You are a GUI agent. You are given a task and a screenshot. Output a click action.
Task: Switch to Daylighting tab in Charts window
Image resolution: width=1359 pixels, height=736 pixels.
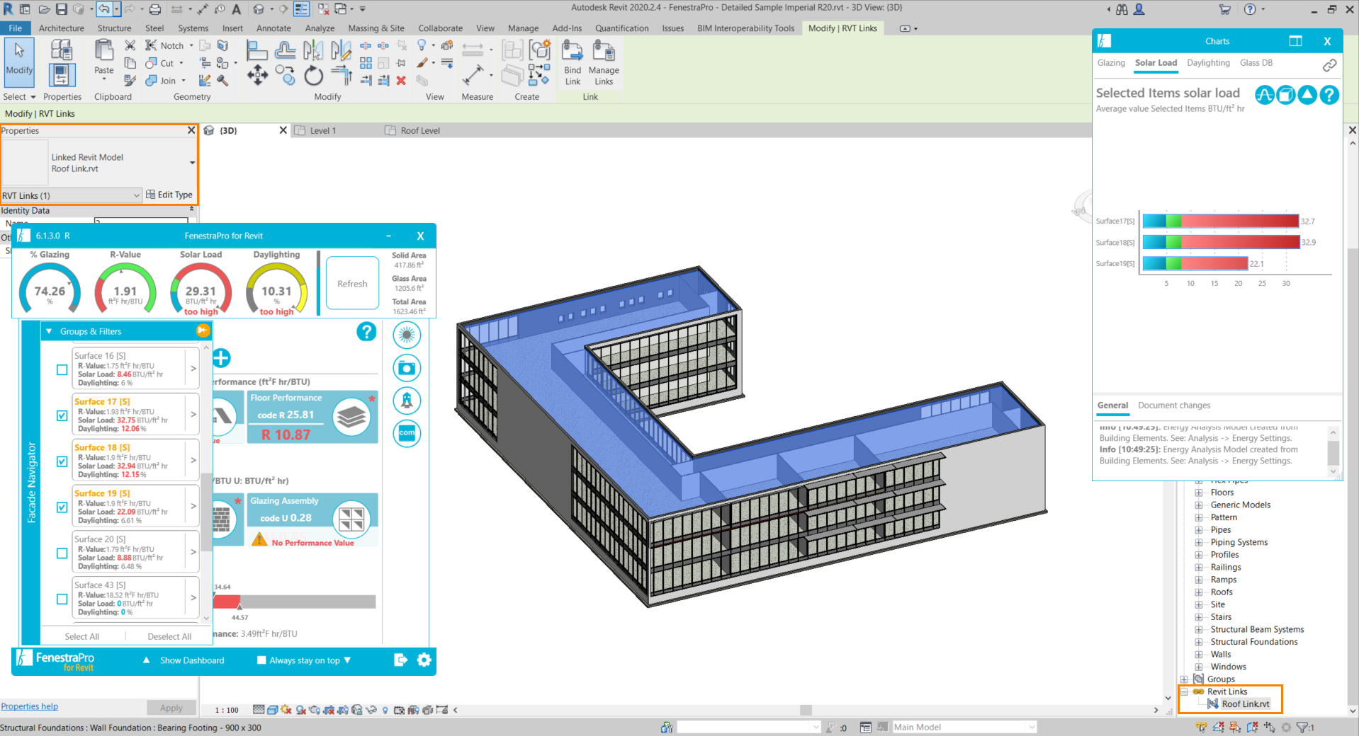[1208, 63]
